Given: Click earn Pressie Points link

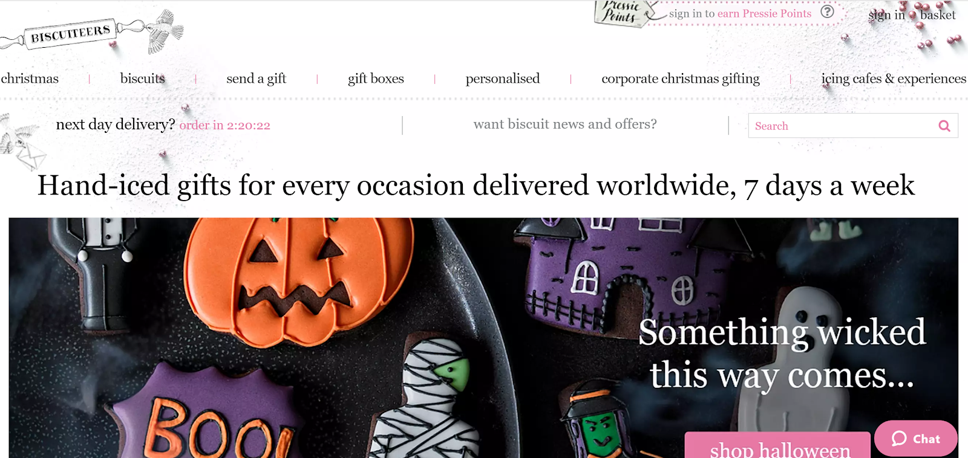Looking at the screenshot, I should click(764, 13).
